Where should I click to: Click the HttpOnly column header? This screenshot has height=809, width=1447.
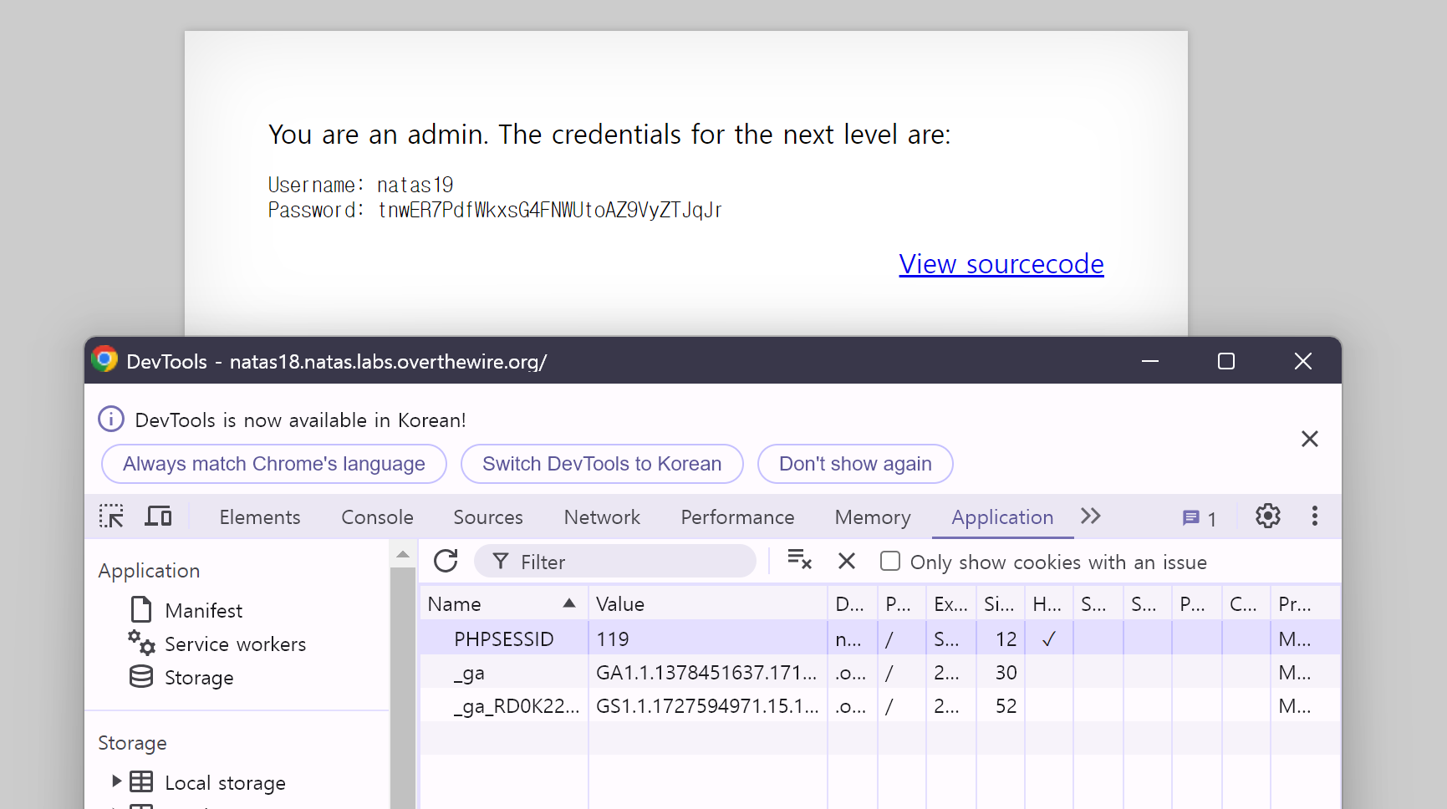click(x=1049, y=603)
